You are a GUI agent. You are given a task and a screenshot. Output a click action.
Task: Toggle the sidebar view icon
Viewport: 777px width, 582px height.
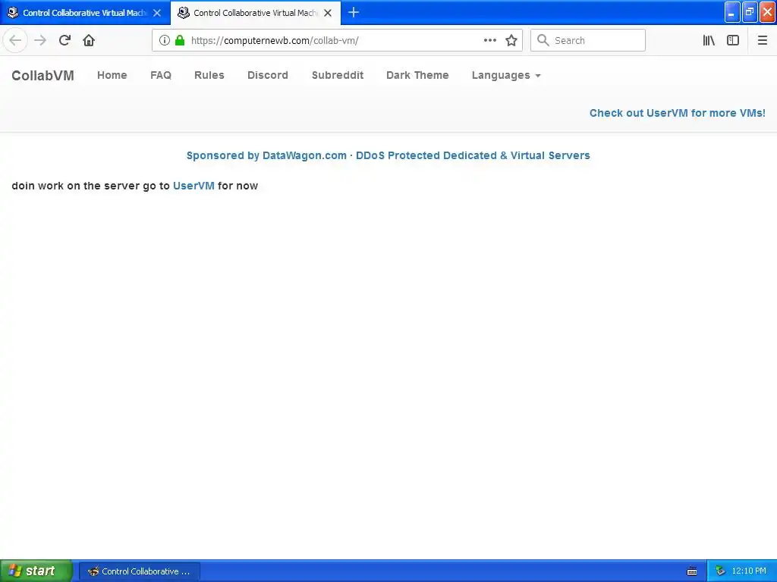tap(733, 40)
